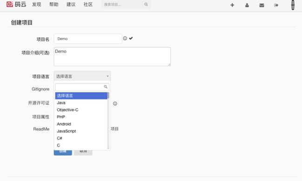Open the user profile icon
Screen dimensions: 302x181
tap(247, 5)
